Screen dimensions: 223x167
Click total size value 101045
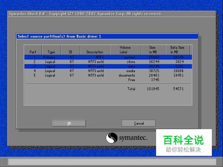tap(153, 89)
